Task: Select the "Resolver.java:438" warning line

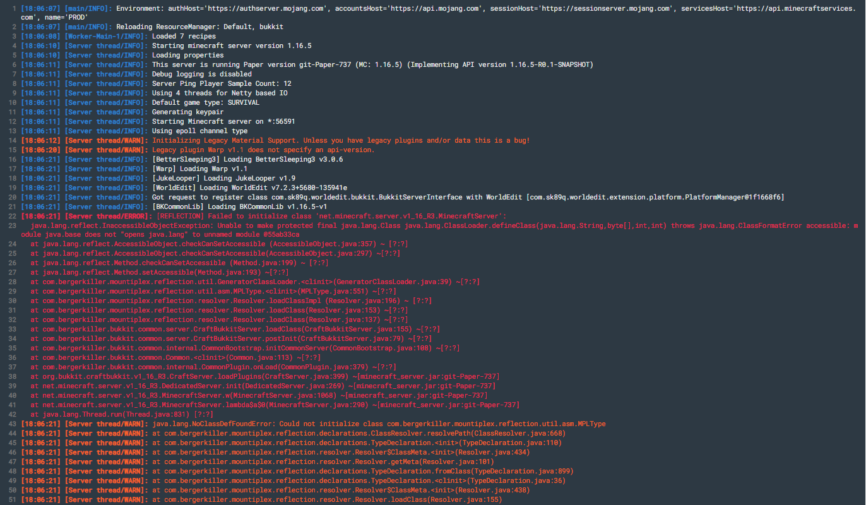Action: [341, 491]
